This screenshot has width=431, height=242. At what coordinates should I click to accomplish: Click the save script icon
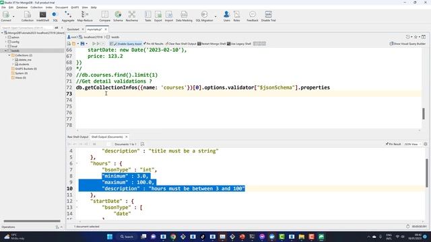[x=82, y=44]
